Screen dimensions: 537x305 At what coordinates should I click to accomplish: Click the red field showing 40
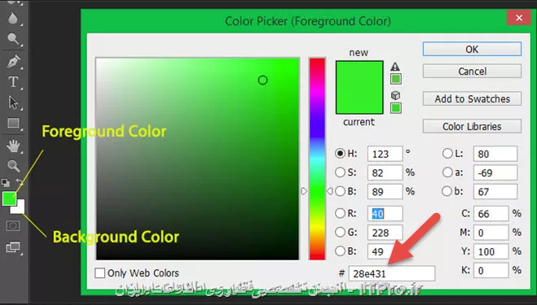coord(385,214)
